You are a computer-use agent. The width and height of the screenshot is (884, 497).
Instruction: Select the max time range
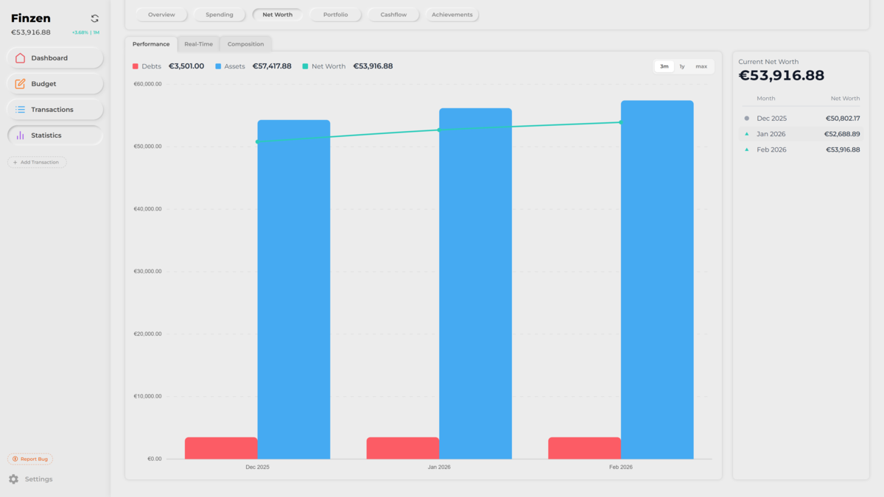point(701,66)
